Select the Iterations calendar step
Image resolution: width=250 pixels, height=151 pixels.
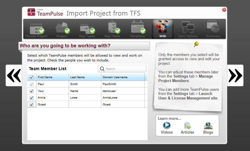click(137, 29)
